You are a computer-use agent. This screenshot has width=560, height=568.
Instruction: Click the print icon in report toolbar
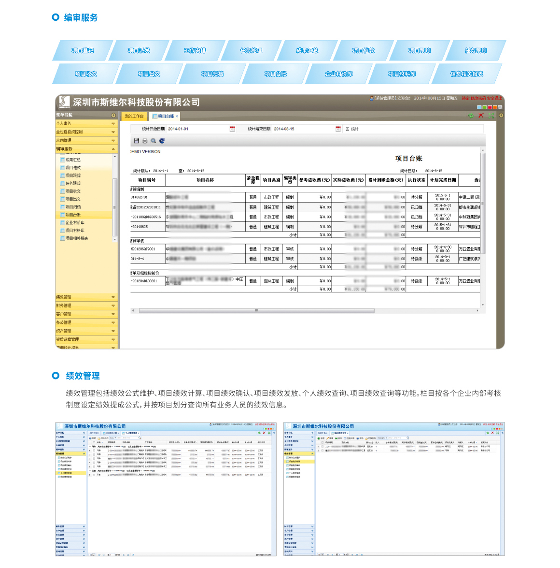click(145, 141)
